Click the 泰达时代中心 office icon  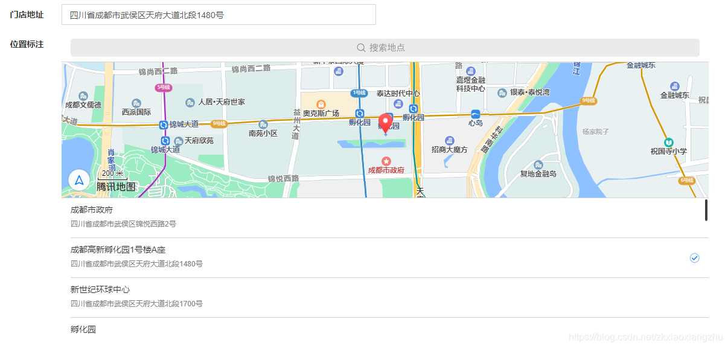(398, 104)
